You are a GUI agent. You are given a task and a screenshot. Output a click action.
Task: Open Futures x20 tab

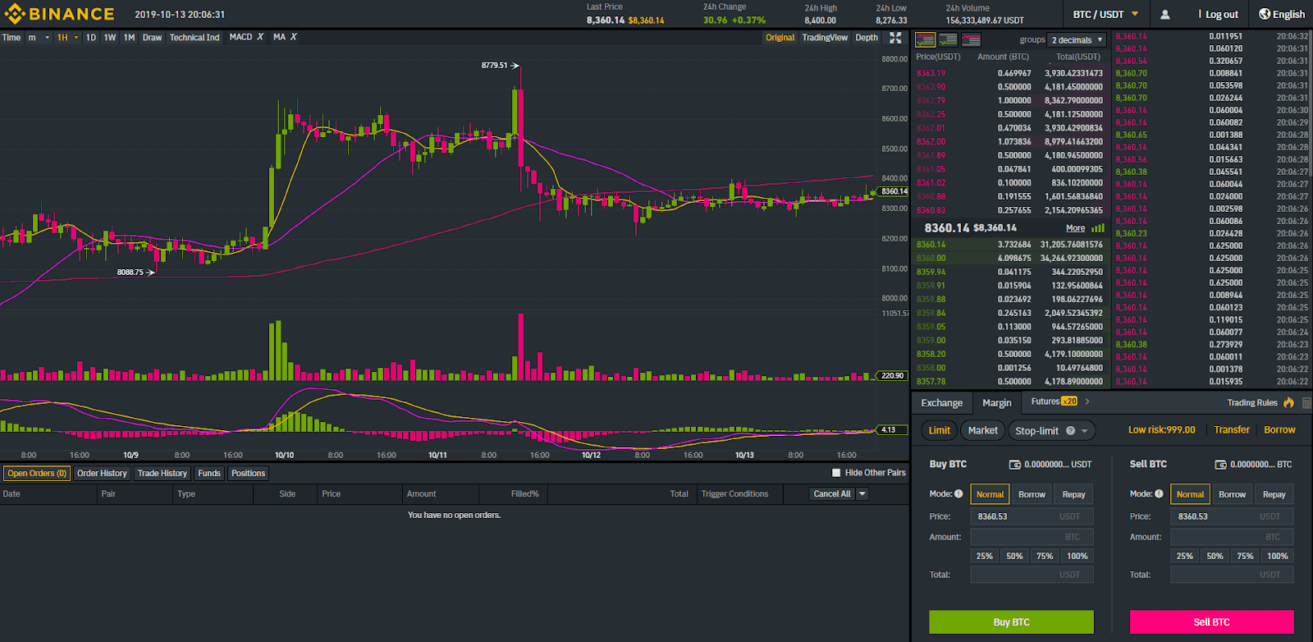tap(1055, 401)
